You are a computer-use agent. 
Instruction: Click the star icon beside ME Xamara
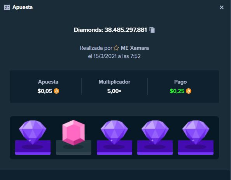(x=116, y=48)
